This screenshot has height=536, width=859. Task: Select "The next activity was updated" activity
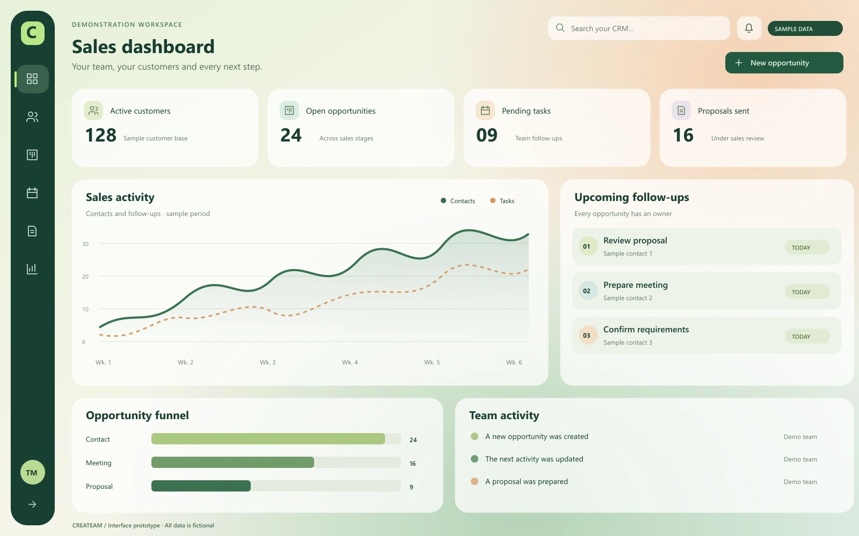pyautogui.click(x=534, y=459)
